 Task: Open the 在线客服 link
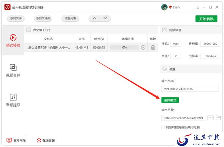tap(46, 140)
